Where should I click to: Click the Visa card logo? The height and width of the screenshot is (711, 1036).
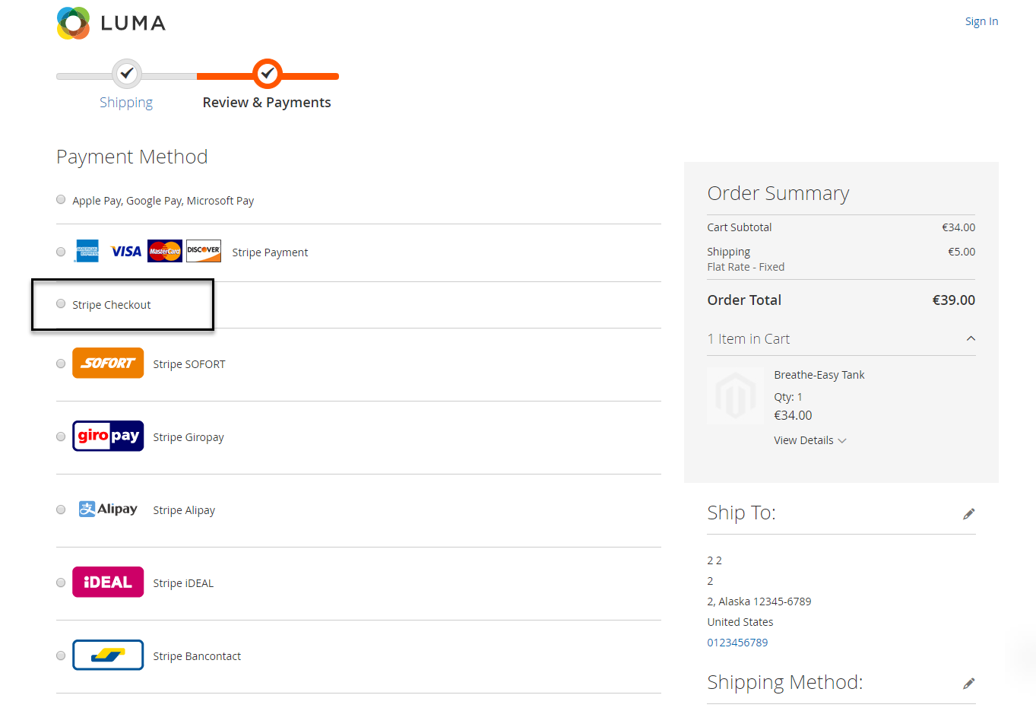(126, 252)
